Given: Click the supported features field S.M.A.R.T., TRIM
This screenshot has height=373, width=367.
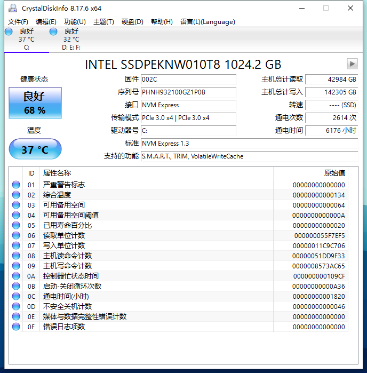Looking at the screenshot, I should tap(249, 156).
